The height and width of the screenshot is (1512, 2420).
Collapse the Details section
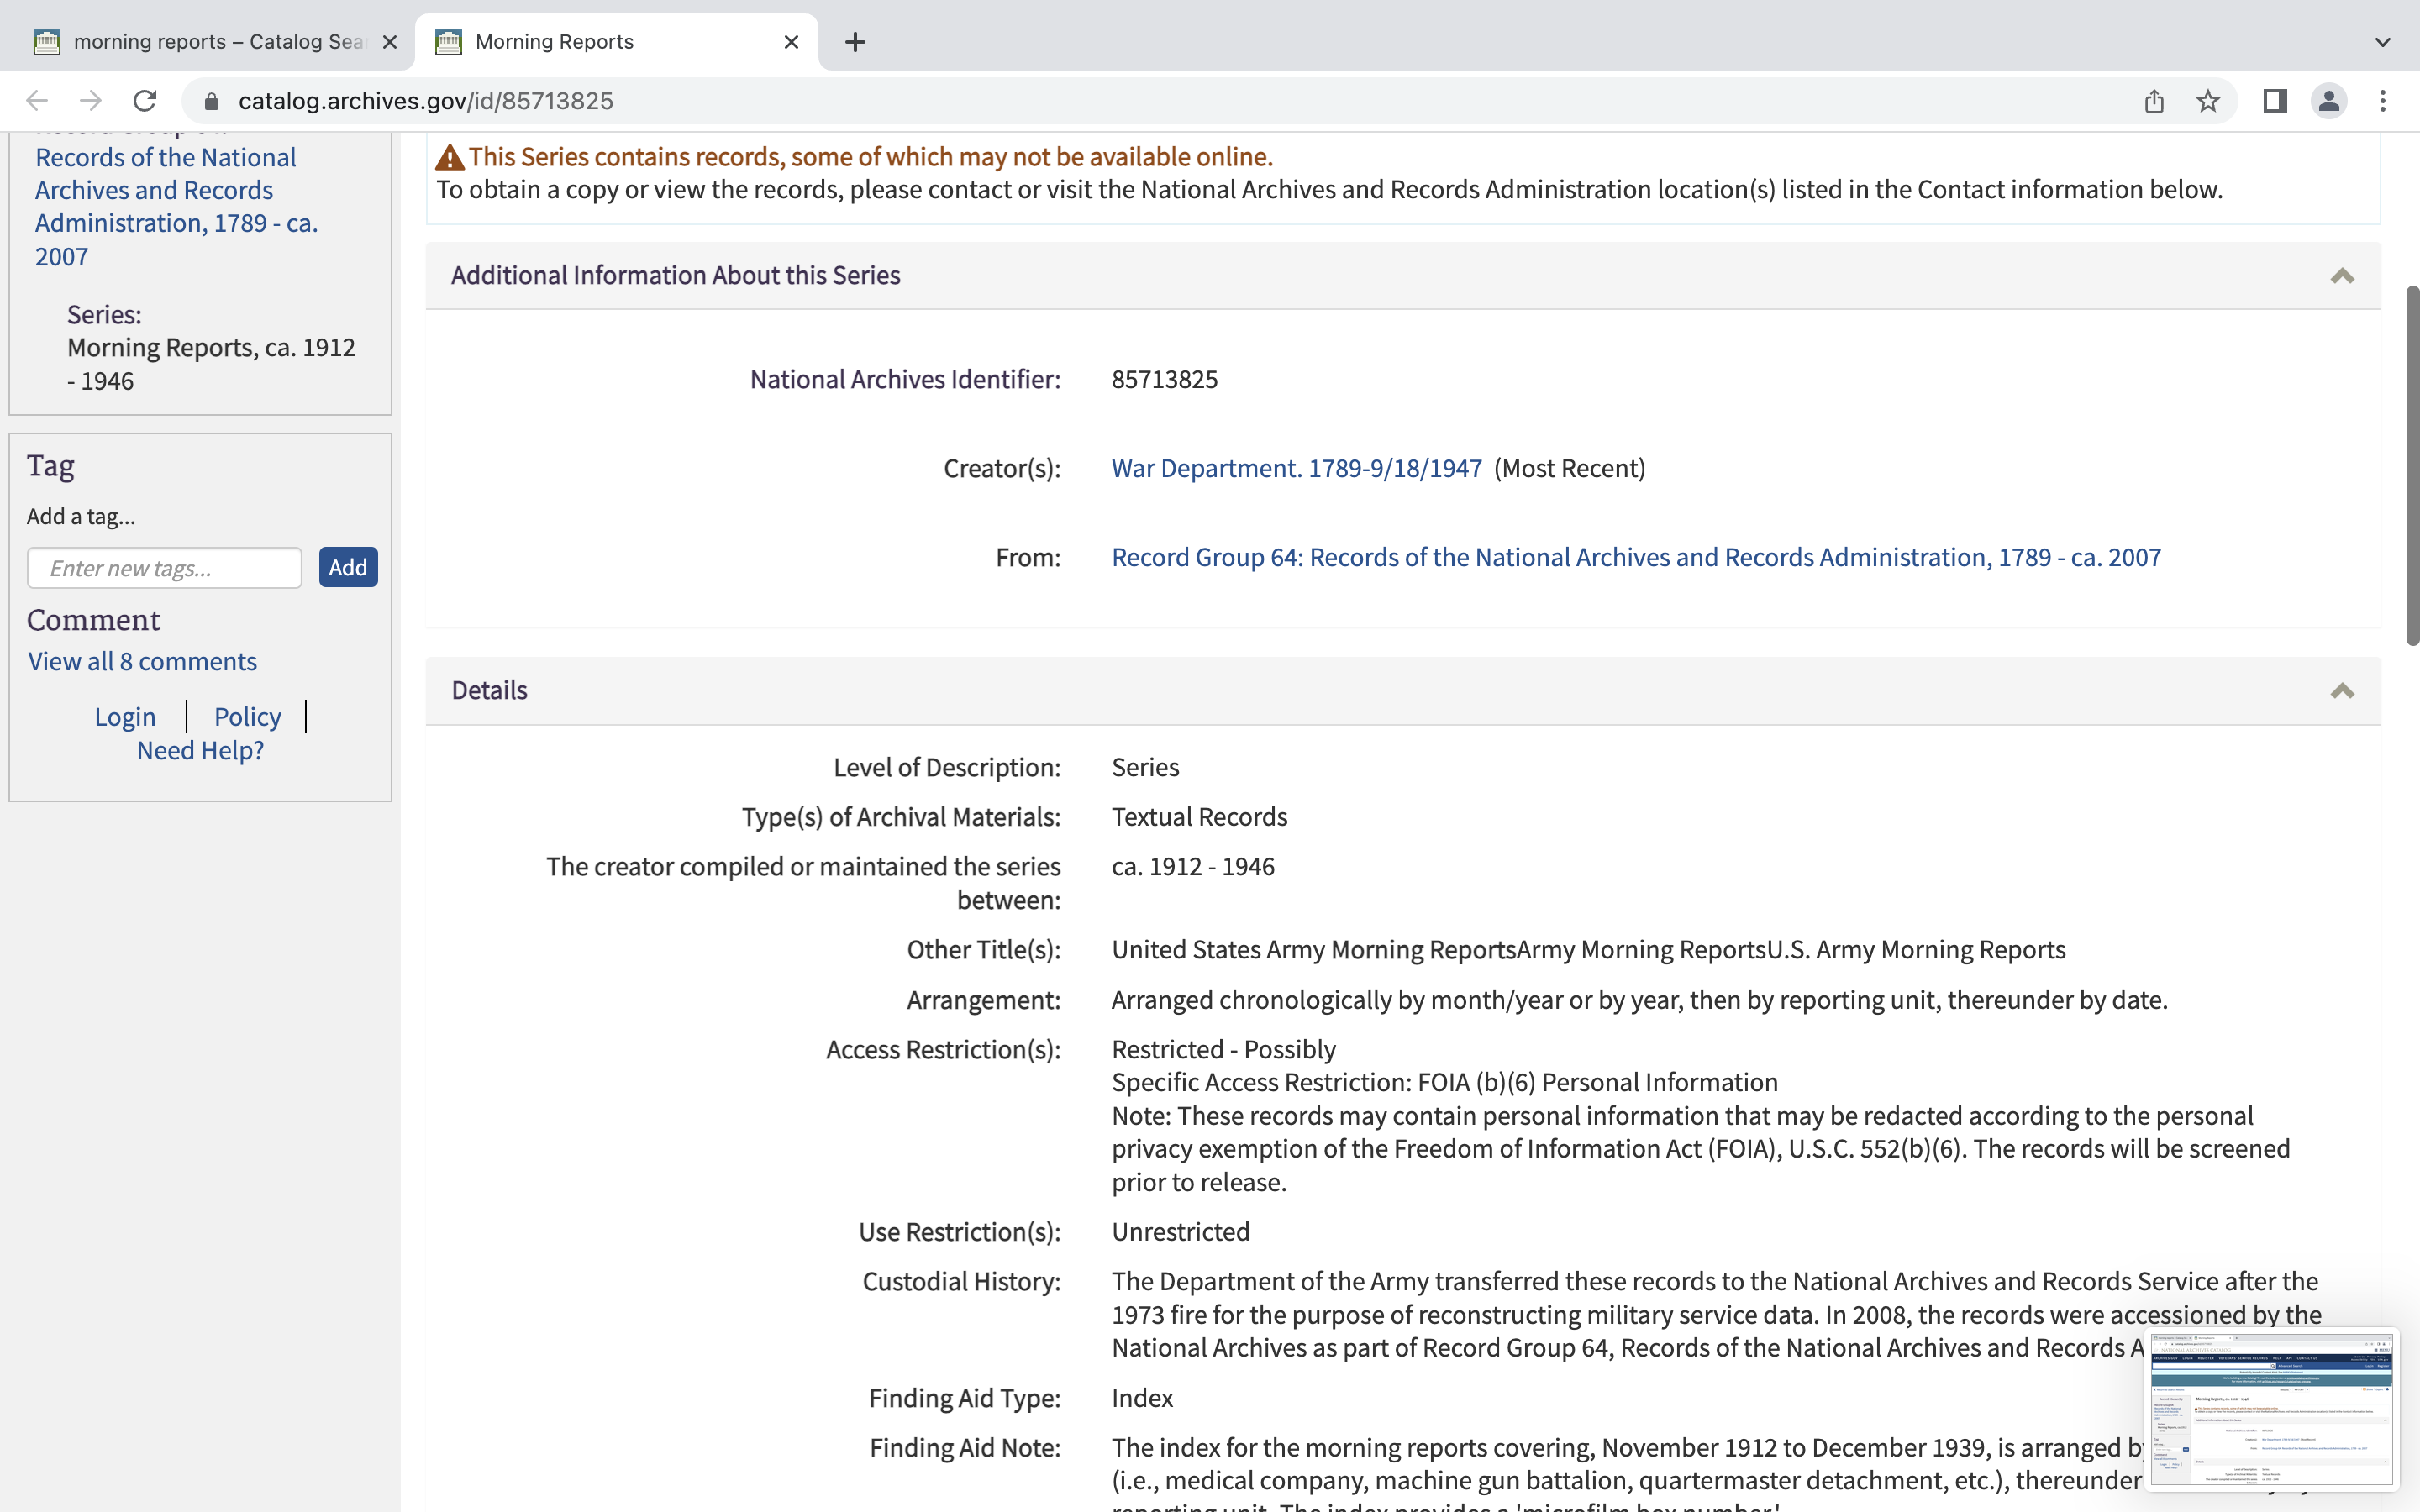2341,691
